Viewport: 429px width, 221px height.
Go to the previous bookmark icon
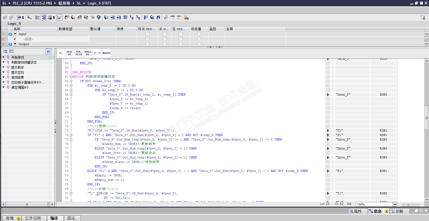(x=158, y=17)
